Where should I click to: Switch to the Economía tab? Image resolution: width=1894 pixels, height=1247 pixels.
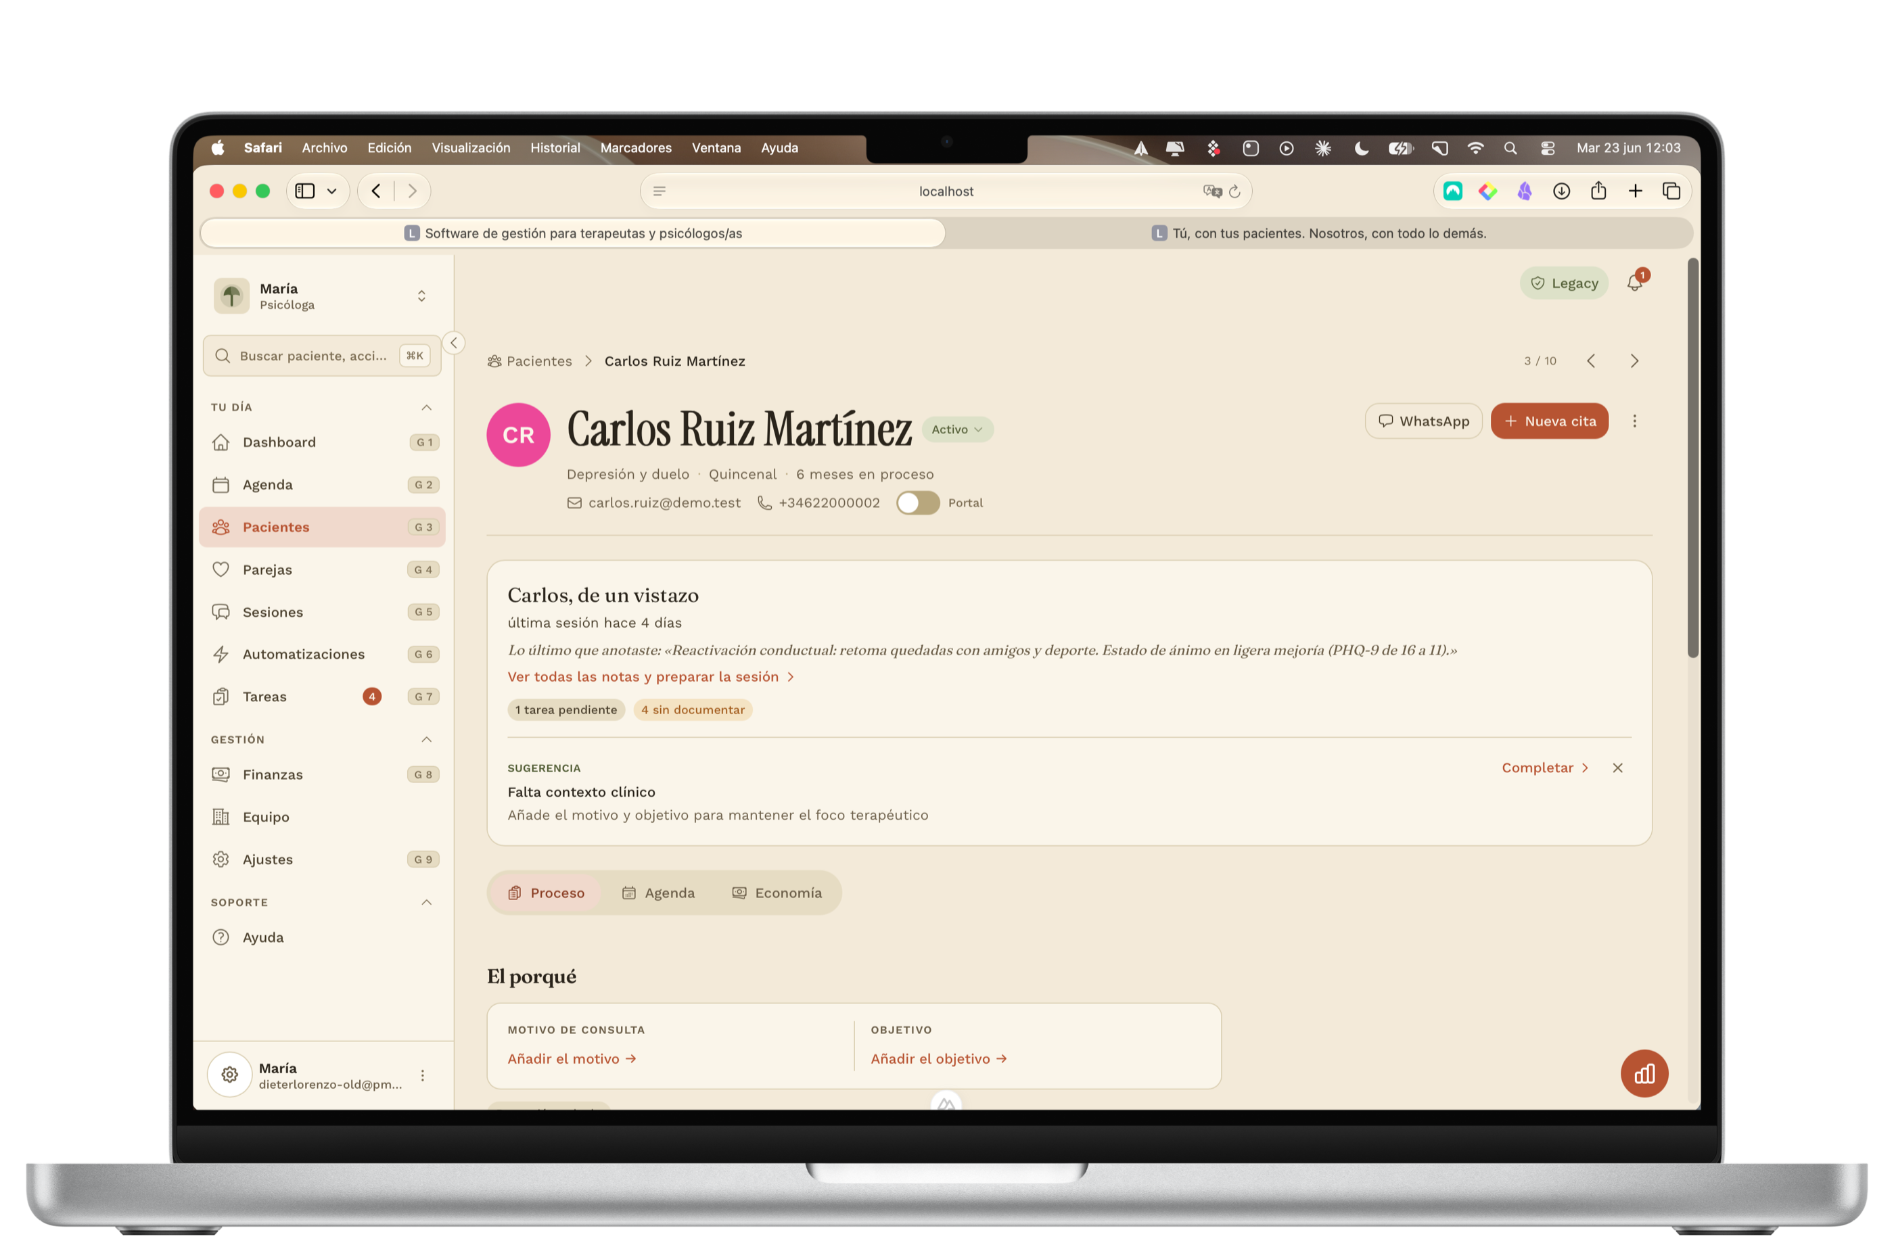pyautogui.click(x=777, y=892)
